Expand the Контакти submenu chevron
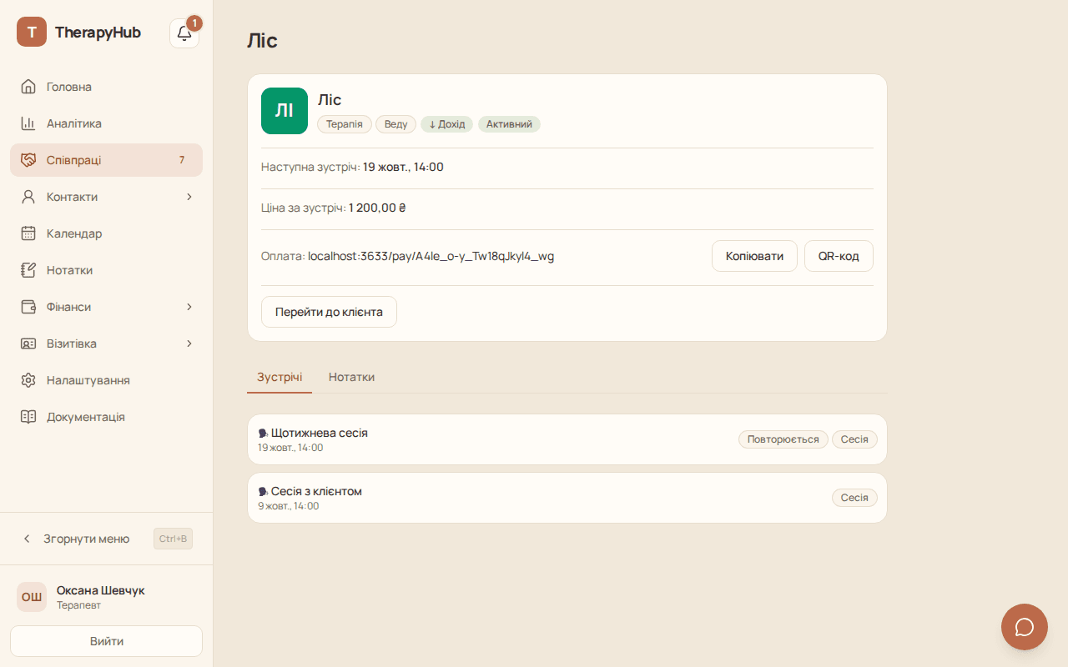This screenshot has height=667, width=1068. coord(189,197)
